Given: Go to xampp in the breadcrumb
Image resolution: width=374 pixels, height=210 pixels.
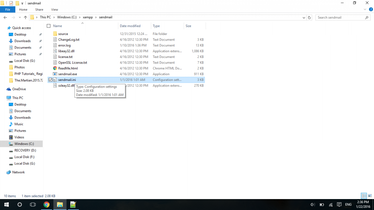Looking at the screenshot, I should [88, 17].
